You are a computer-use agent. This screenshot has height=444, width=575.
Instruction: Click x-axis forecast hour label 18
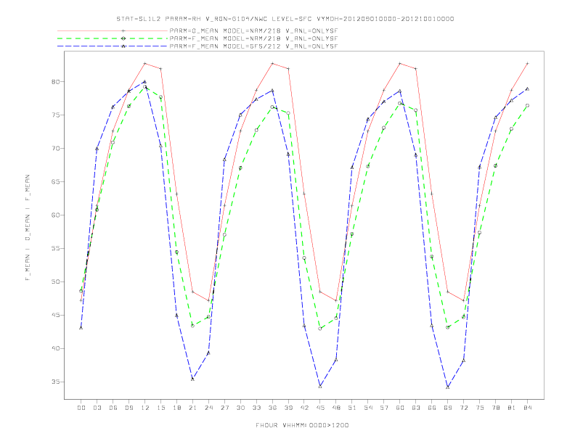click(176, 408)
